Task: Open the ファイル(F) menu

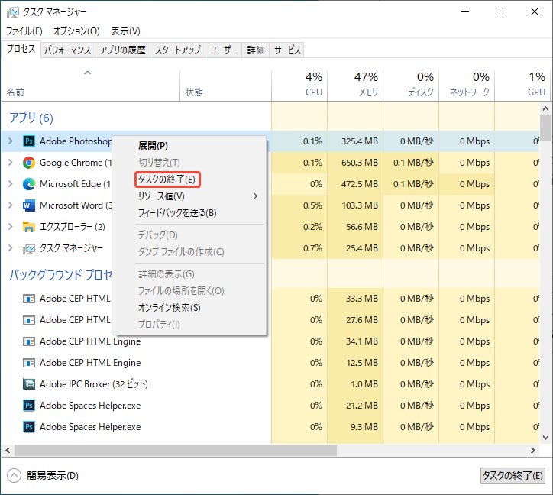Action: pyautogui.click(x=24, y=31)
